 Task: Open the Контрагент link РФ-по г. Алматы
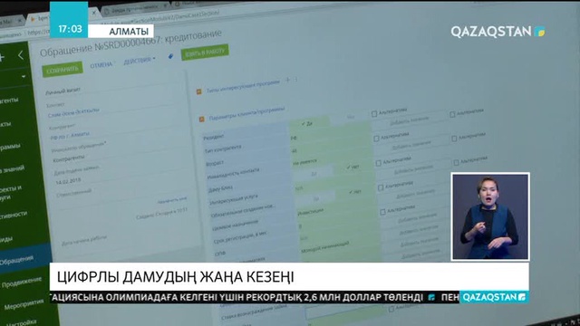[70, 136]
